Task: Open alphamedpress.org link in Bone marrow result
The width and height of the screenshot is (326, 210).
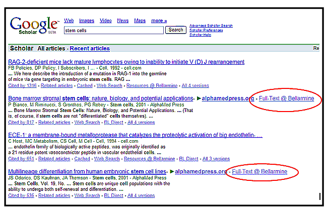Action: tap(228, 98)
